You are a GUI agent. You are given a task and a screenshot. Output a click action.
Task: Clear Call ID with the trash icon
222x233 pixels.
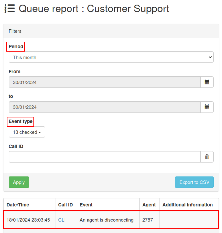pos(207,157)
